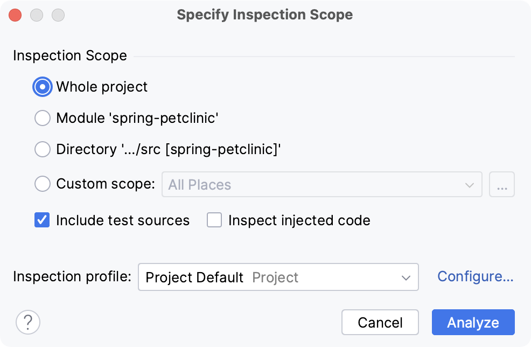Viewport: 531px width, 347px height.
Task: Select the Whole project radio button
Action: click(42, 87)
